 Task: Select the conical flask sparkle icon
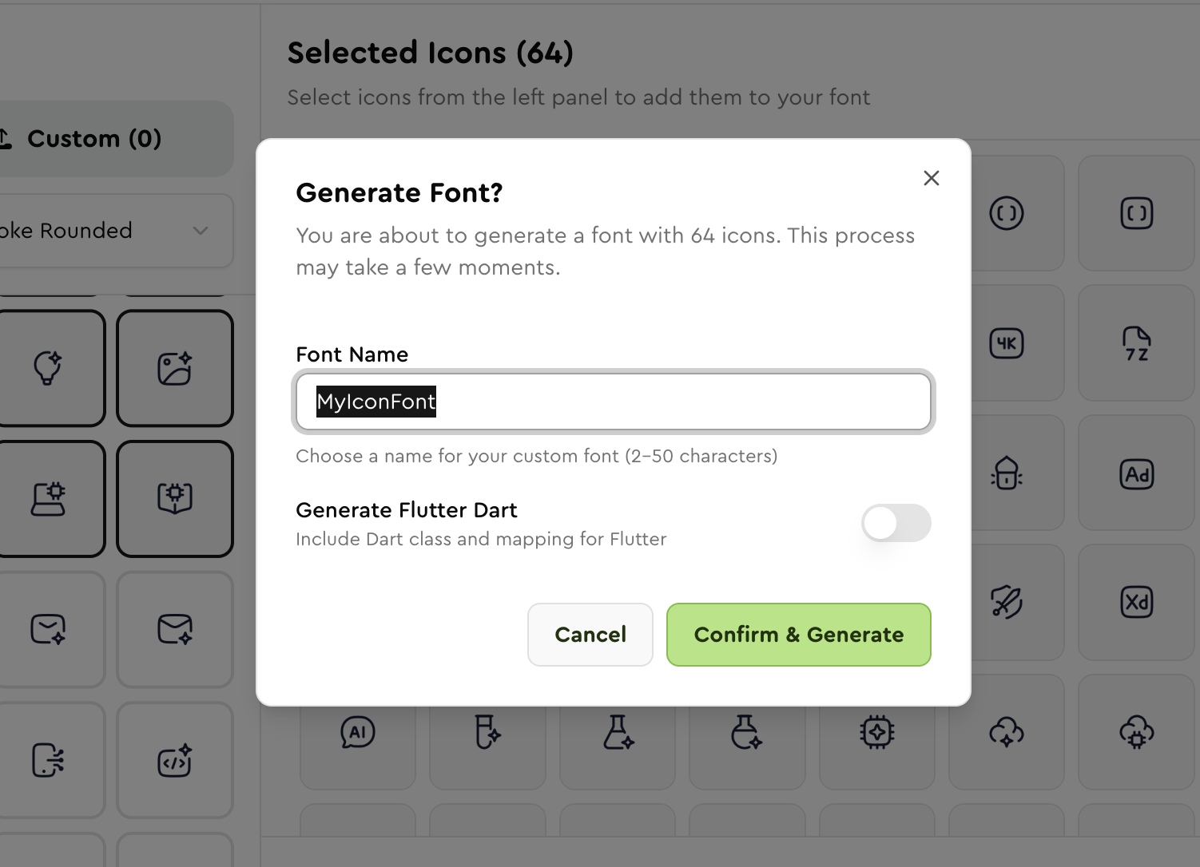point(617,732)
